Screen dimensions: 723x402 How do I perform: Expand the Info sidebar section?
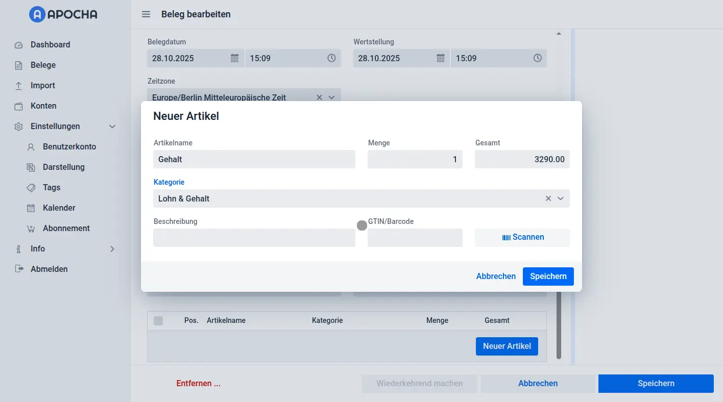pyautogui.click(x=112, y=249)
